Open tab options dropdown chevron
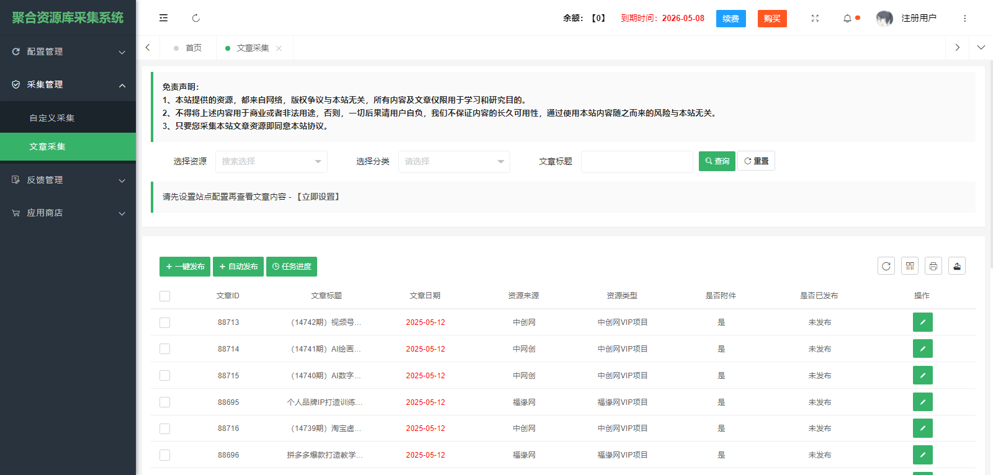The image size is (993, 475). click(981, 48)
